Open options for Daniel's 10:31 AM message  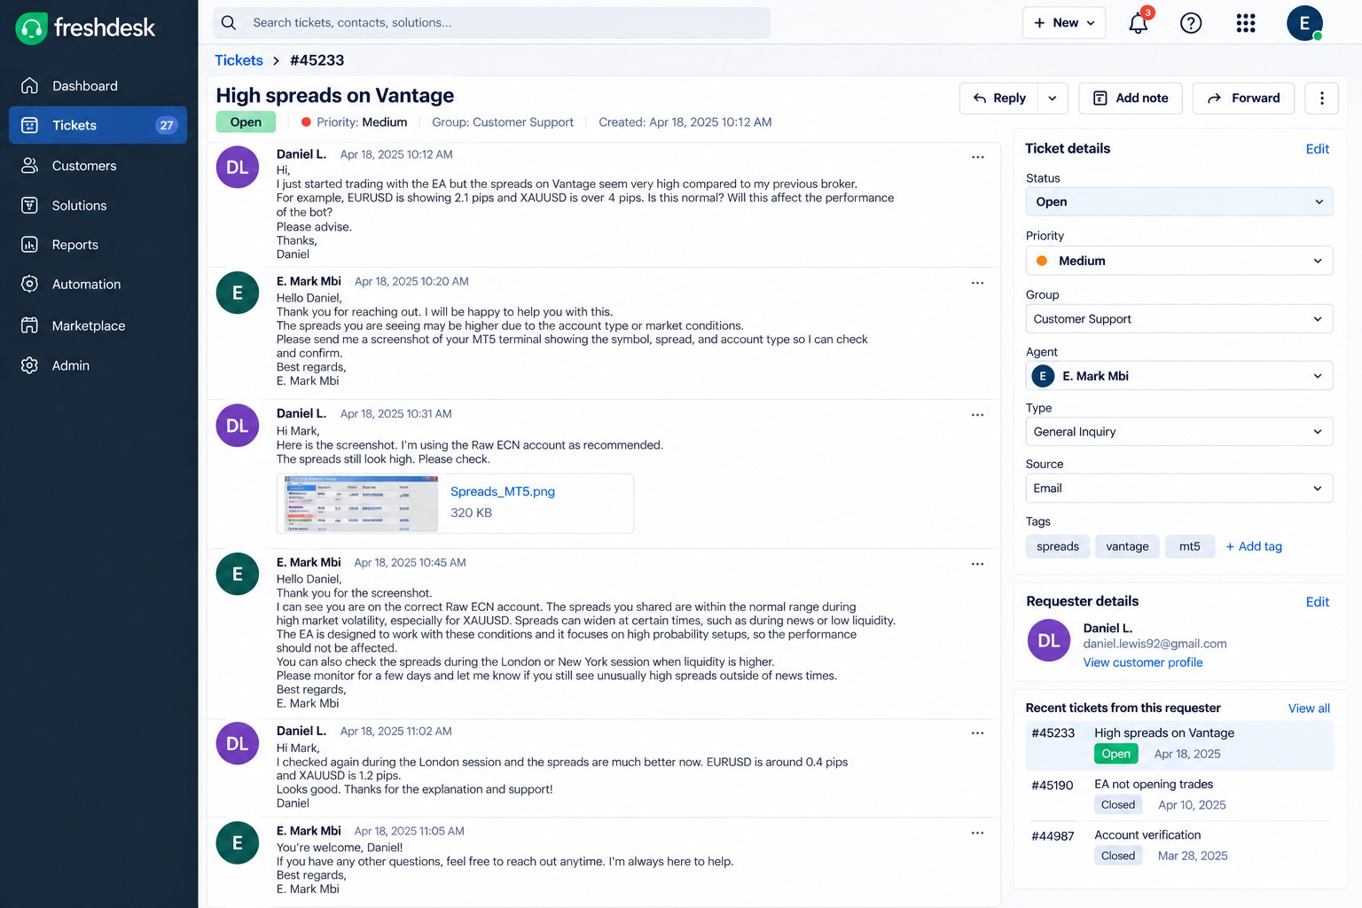pos(978,415)
